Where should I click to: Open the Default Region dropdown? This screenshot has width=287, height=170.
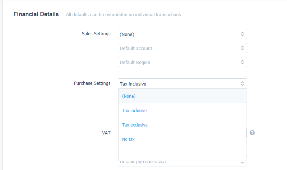click(x=180, y=62)
